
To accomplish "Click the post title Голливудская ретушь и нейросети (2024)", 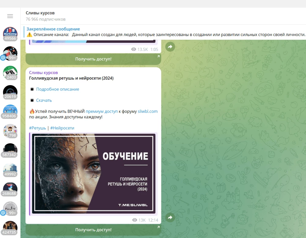I will tap(71, 78).
